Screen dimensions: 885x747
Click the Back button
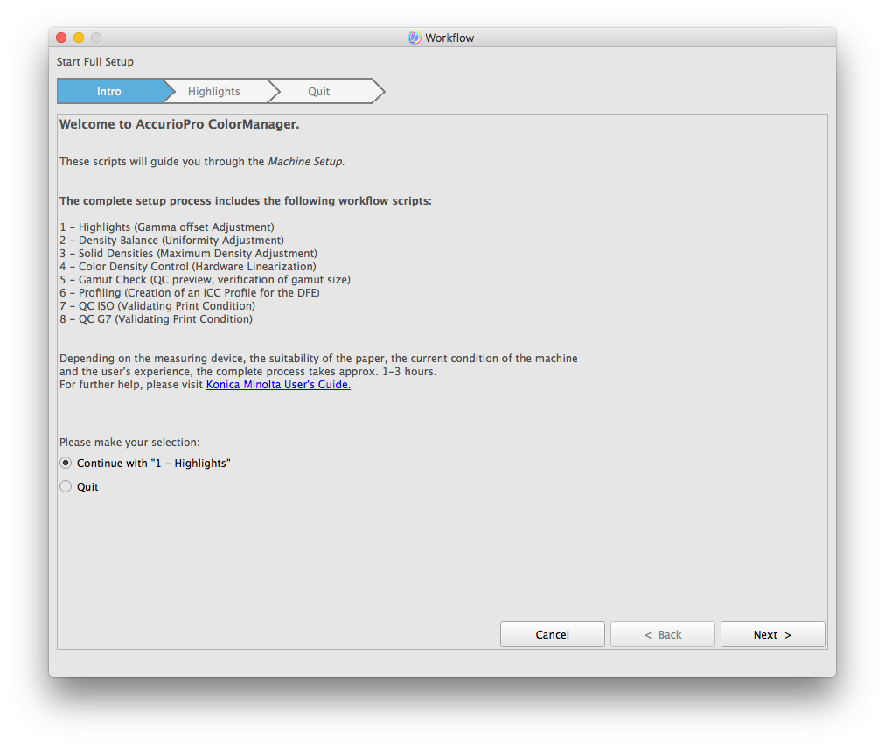662,635
